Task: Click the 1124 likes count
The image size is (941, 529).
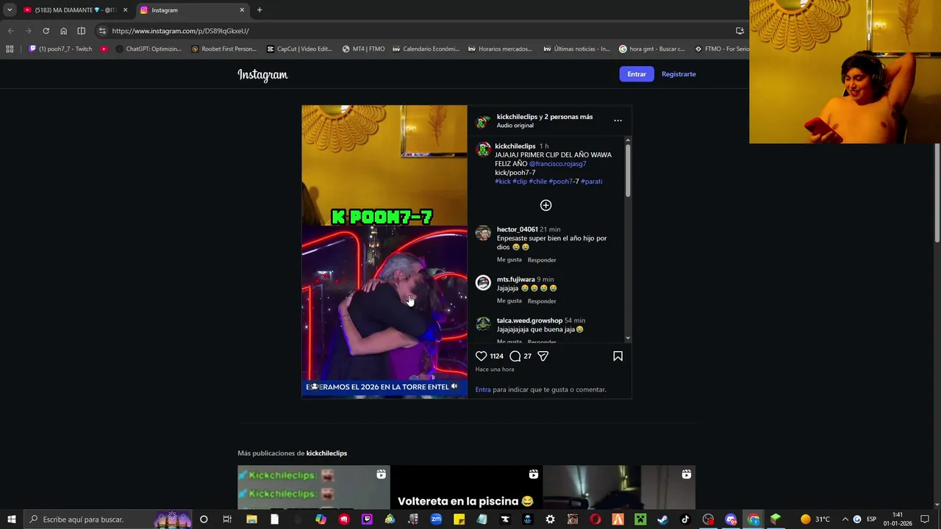Action: (497, 356)
